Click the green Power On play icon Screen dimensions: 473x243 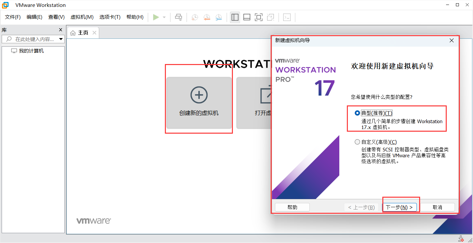(156, 17)
